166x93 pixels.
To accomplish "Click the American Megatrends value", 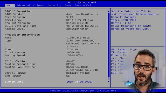I will 82,14.
